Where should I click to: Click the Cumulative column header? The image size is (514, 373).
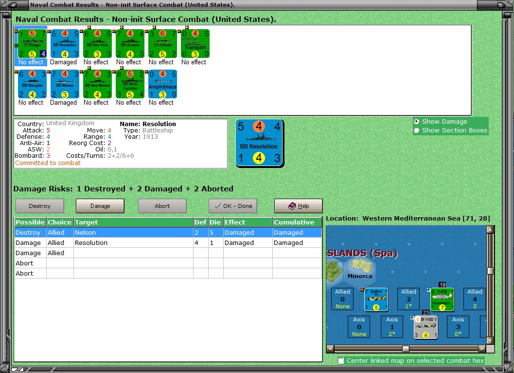pos(297,222)
